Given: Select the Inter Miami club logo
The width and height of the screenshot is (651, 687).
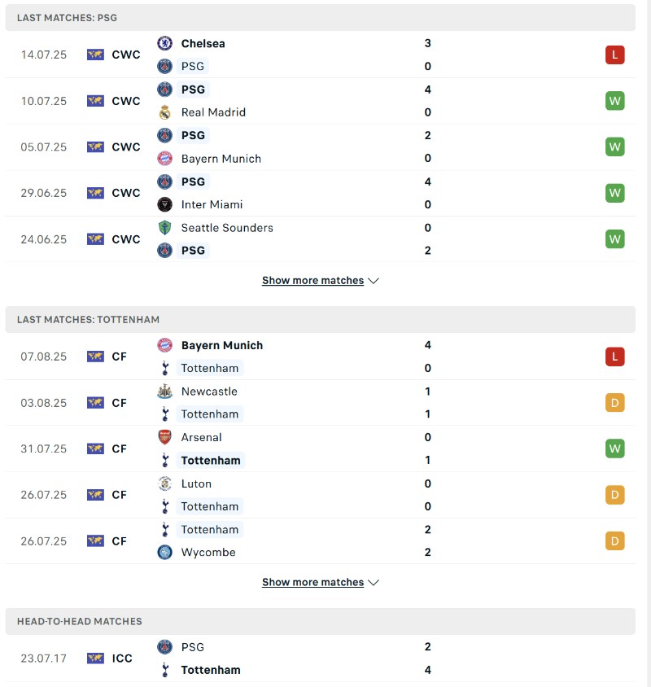Looking at the screenshot, I should [x=166, y=204].
